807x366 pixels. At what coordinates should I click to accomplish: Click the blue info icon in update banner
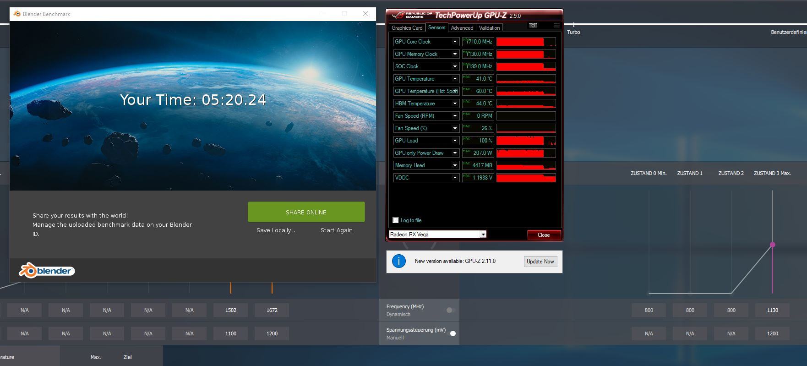coord(399,261)
